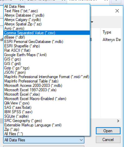Select Zip (*.zip) file type
Screen dimensions: 124x147
coord(47,129)
